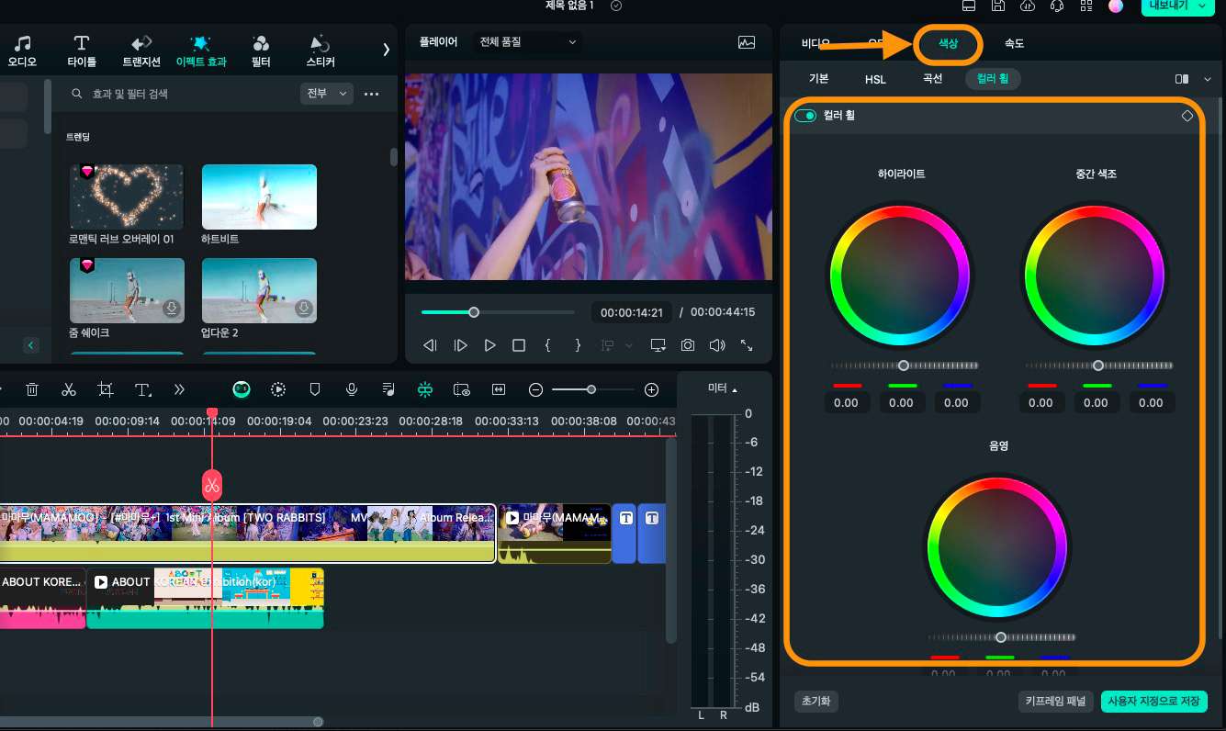Click the timeline zoom slider
This screenshot has width=1226, height=731.
click(x=594, y=389)
